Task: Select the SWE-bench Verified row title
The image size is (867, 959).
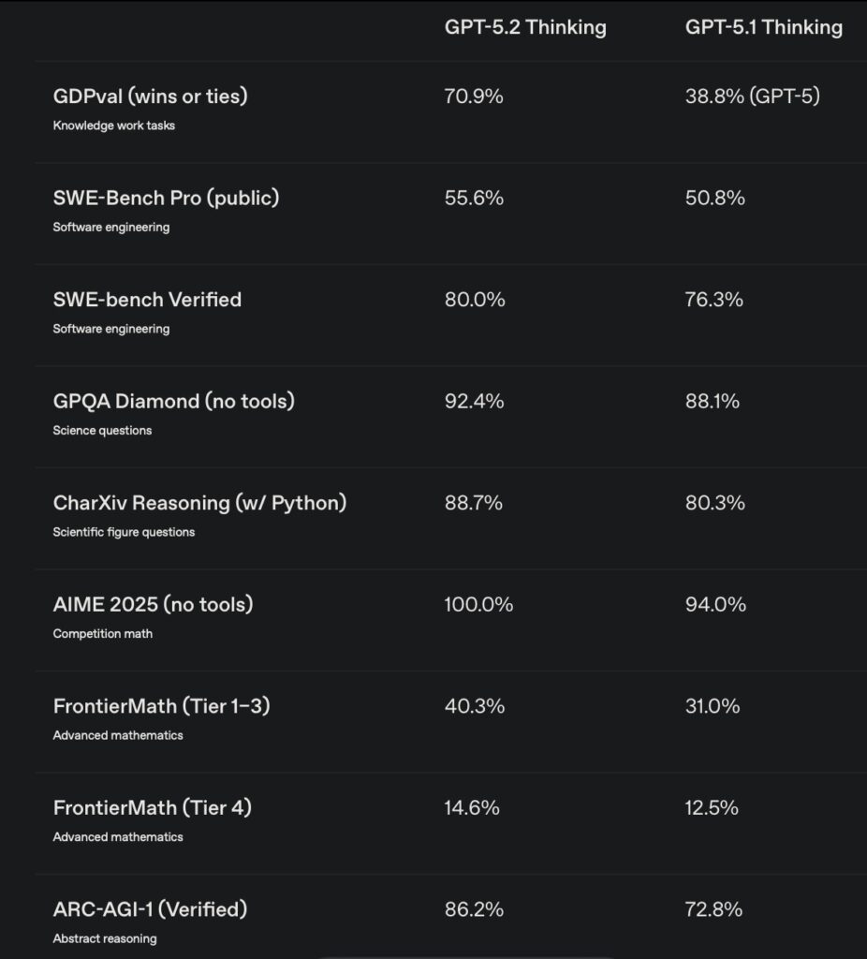Action: pyautogui.click(x=147, y=300)
